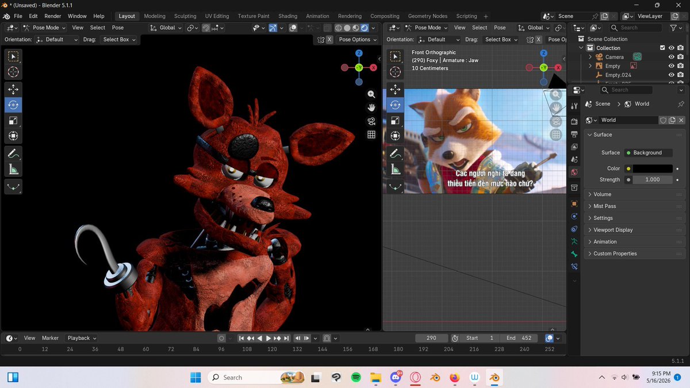
Task: Select the Move tool in left viewport
Action: tap(13, 89)
